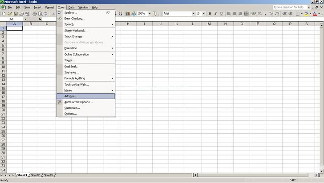
Task: Open the Chart Wizard tool
Action: point(127,14)
